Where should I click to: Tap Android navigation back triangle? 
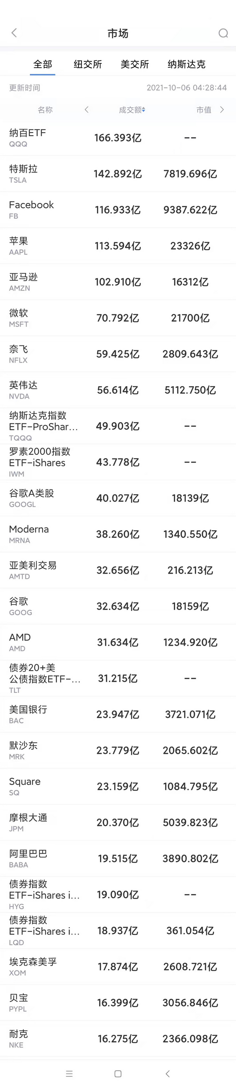coord(168,1073)
